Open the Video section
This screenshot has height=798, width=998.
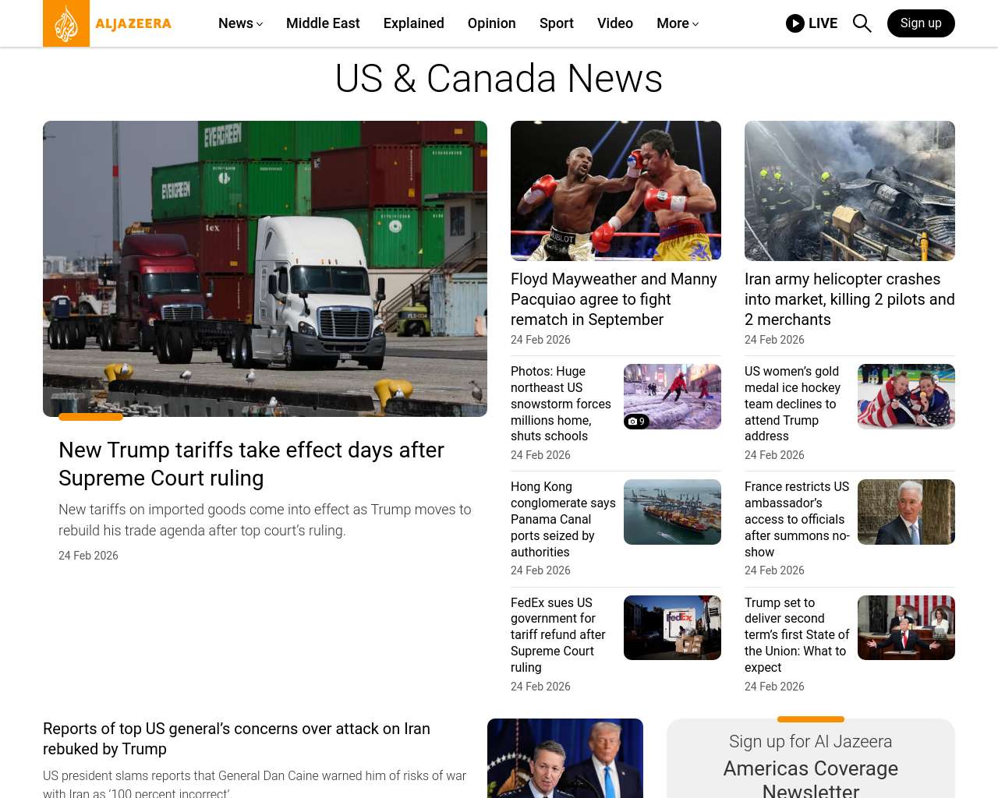614,23
